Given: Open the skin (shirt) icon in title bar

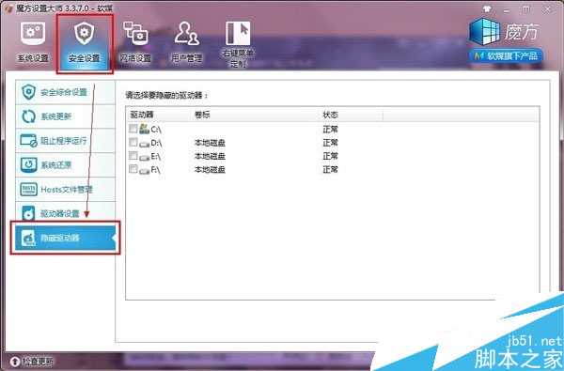Looking at the screenshot, I should click(x=487, y=9).
